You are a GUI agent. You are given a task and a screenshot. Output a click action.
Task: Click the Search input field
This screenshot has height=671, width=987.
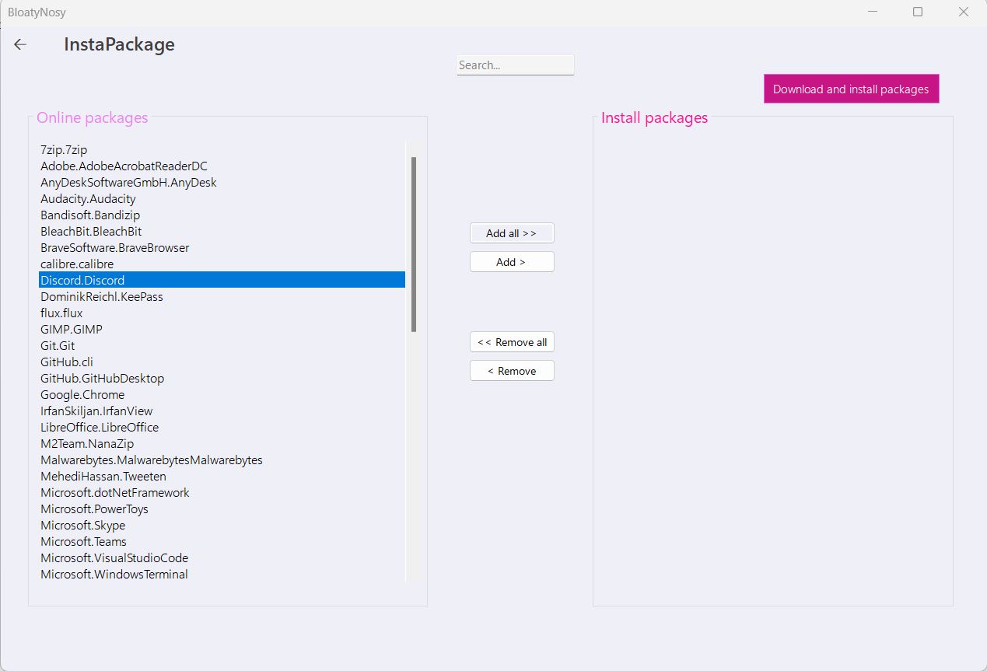(x=515, y=65)
